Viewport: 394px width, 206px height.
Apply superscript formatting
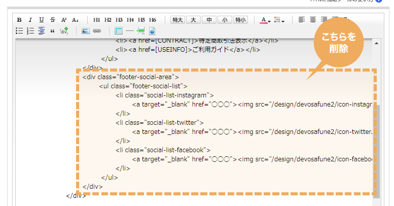click(x=64, y=20)
